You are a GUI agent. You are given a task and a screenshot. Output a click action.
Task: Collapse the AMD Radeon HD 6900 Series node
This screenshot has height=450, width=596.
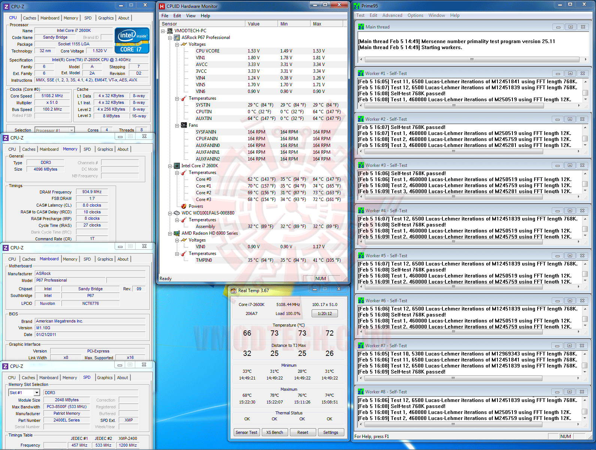[x=170, y=234]
